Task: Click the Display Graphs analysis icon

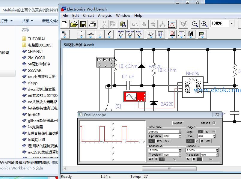Action: coord(172,24)
